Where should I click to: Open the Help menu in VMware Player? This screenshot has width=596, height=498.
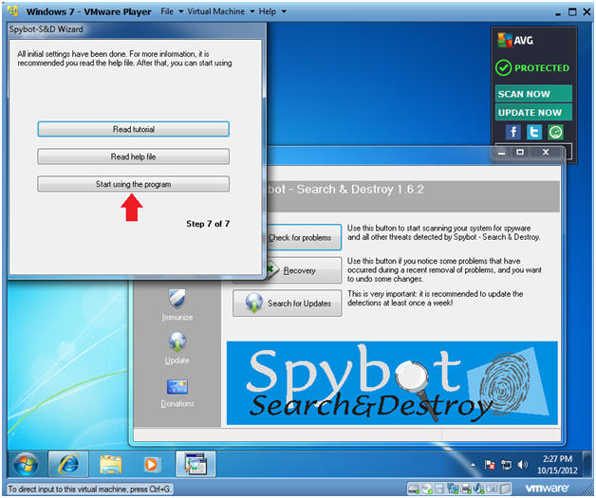268,11
